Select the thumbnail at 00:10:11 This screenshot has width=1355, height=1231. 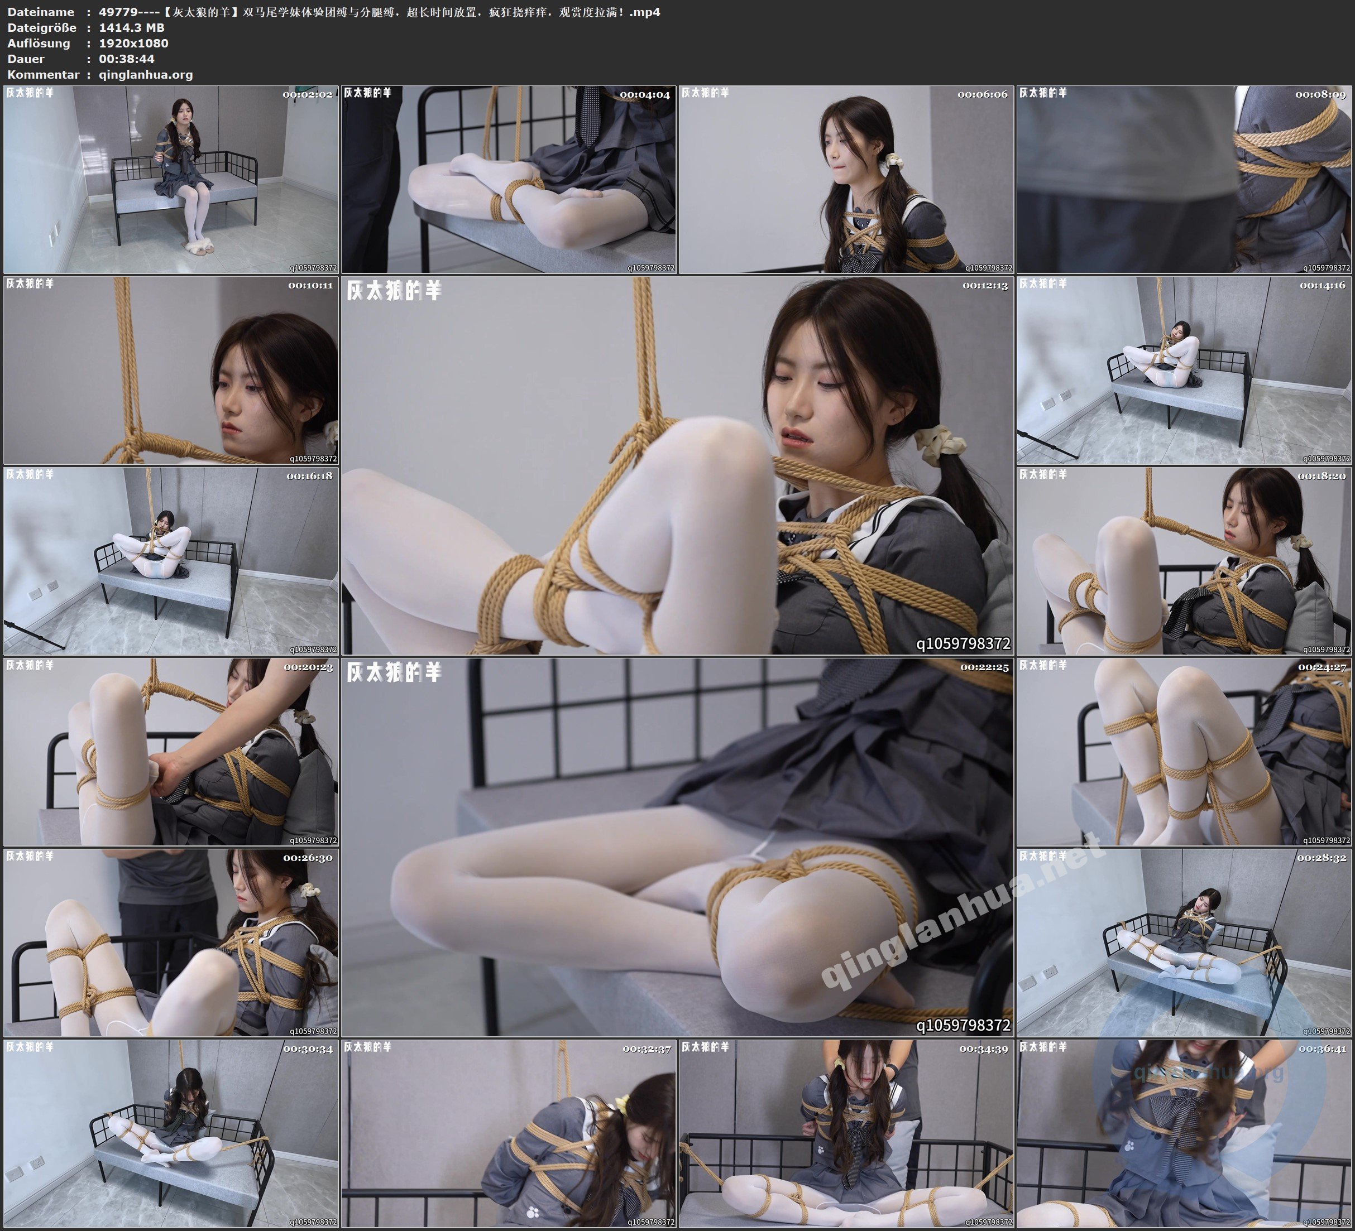coord(171,370)
